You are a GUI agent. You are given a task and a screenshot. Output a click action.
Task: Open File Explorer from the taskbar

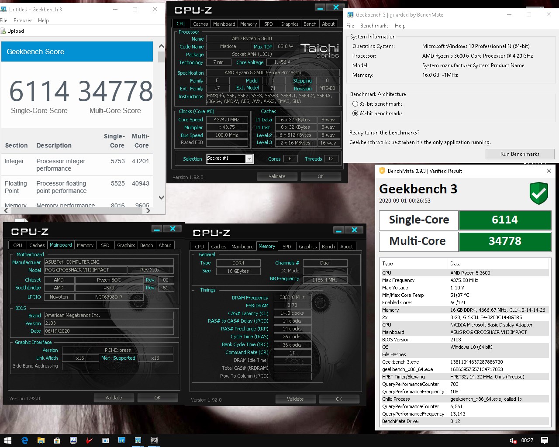point(41,440)
